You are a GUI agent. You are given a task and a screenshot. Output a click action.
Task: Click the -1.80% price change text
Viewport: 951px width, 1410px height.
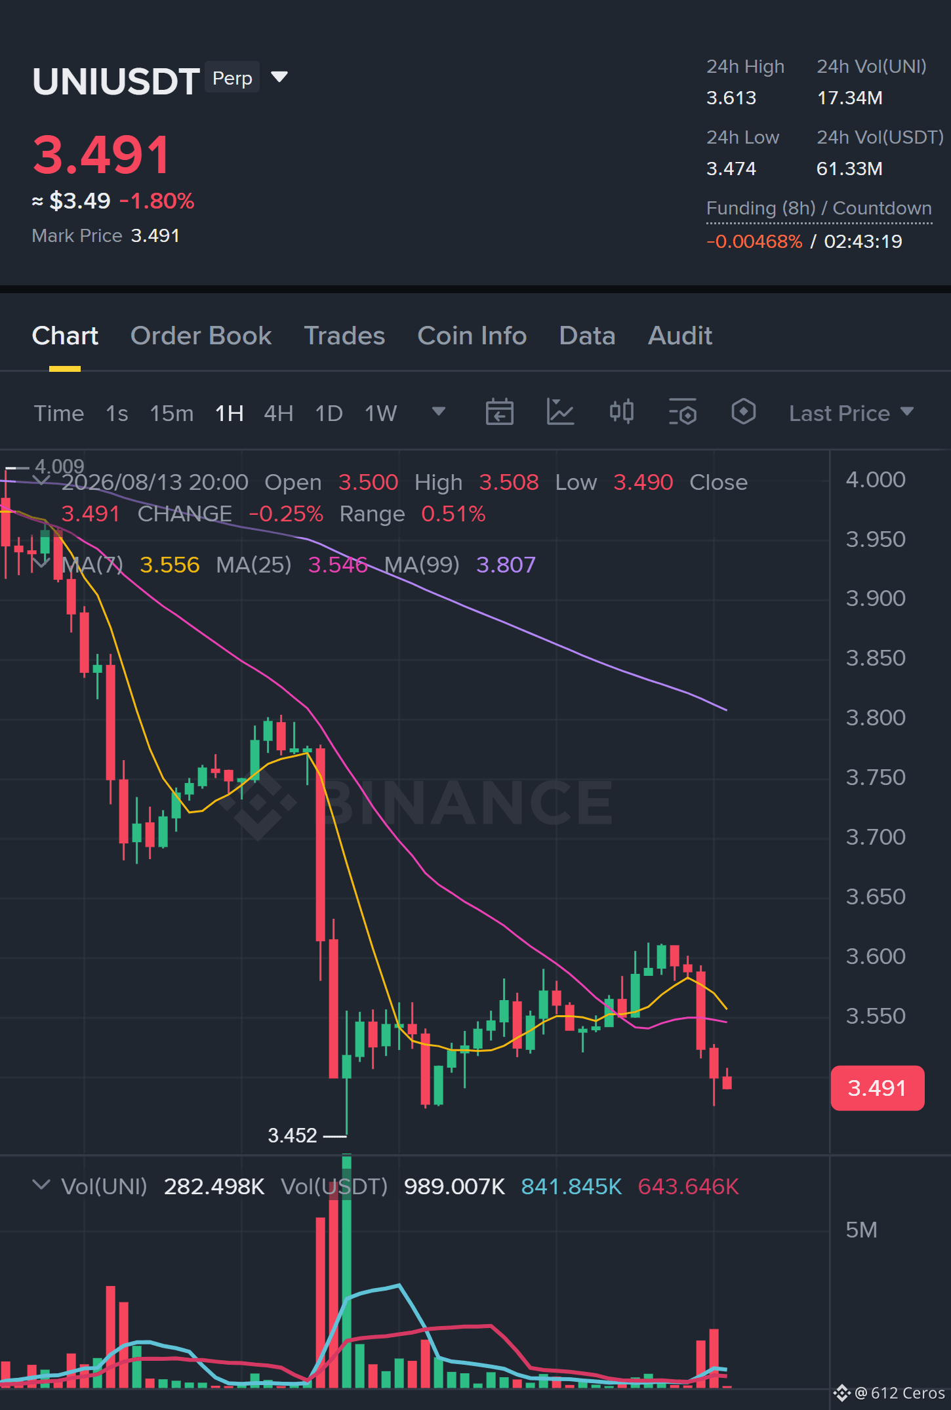(x=157, y=201)
